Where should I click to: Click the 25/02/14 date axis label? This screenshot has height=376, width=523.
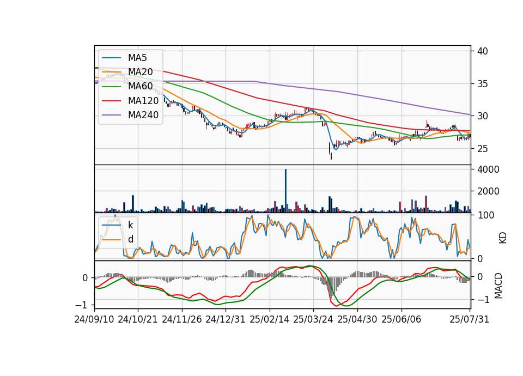tap(270, 319)
